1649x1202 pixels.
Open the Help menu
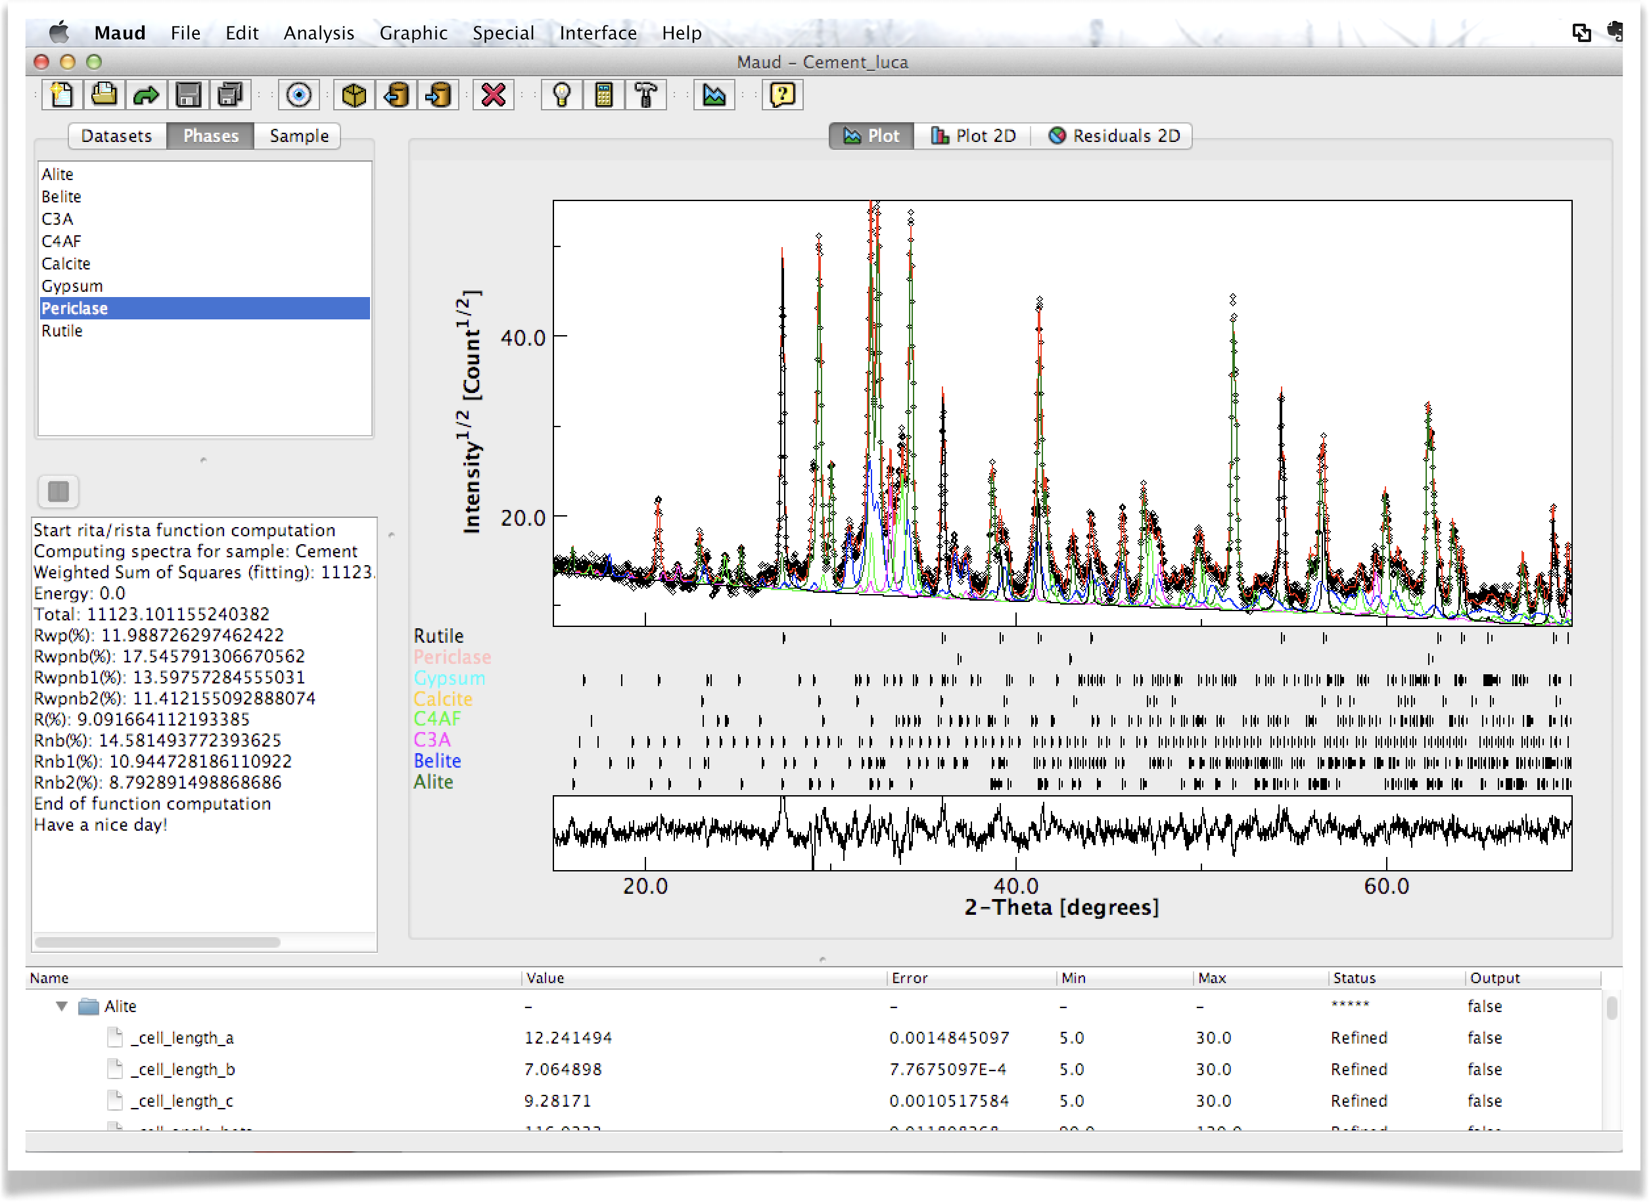pos(681,33)
